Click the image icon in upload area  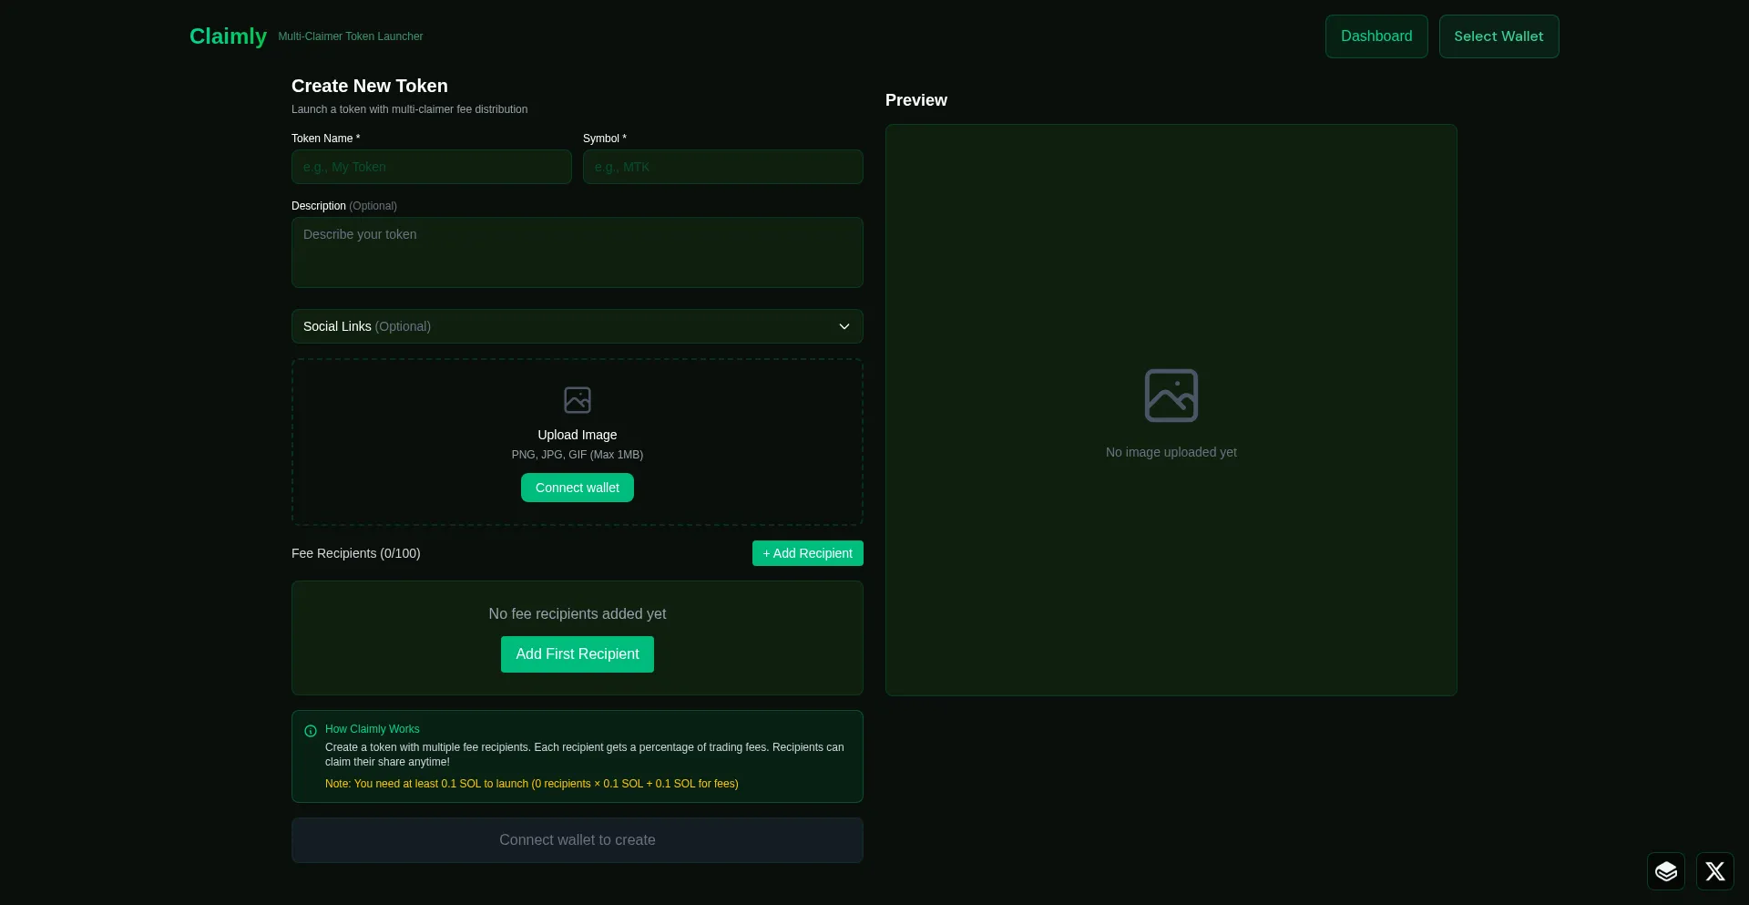[x=577, y=400]
